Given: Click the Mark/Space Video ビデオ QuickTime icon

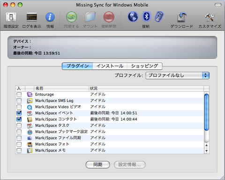Looking at the screenshot, I should tap(30, 107).
